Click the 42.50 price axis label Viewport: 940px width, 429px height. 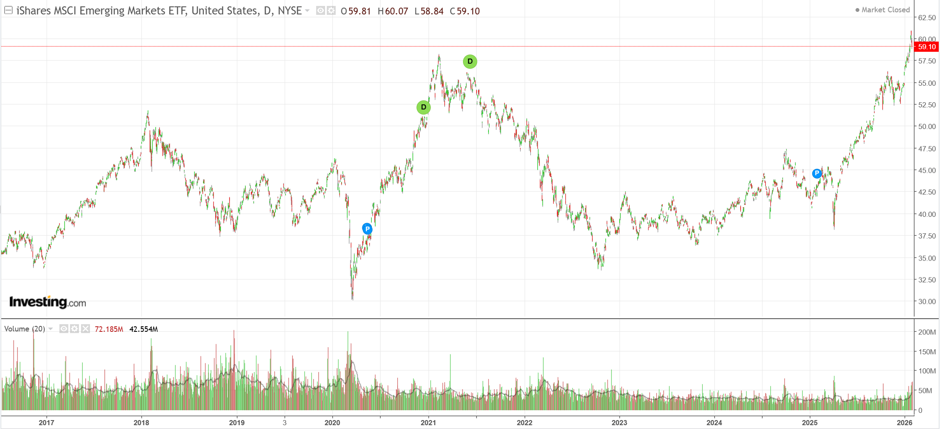coord(927,192)
